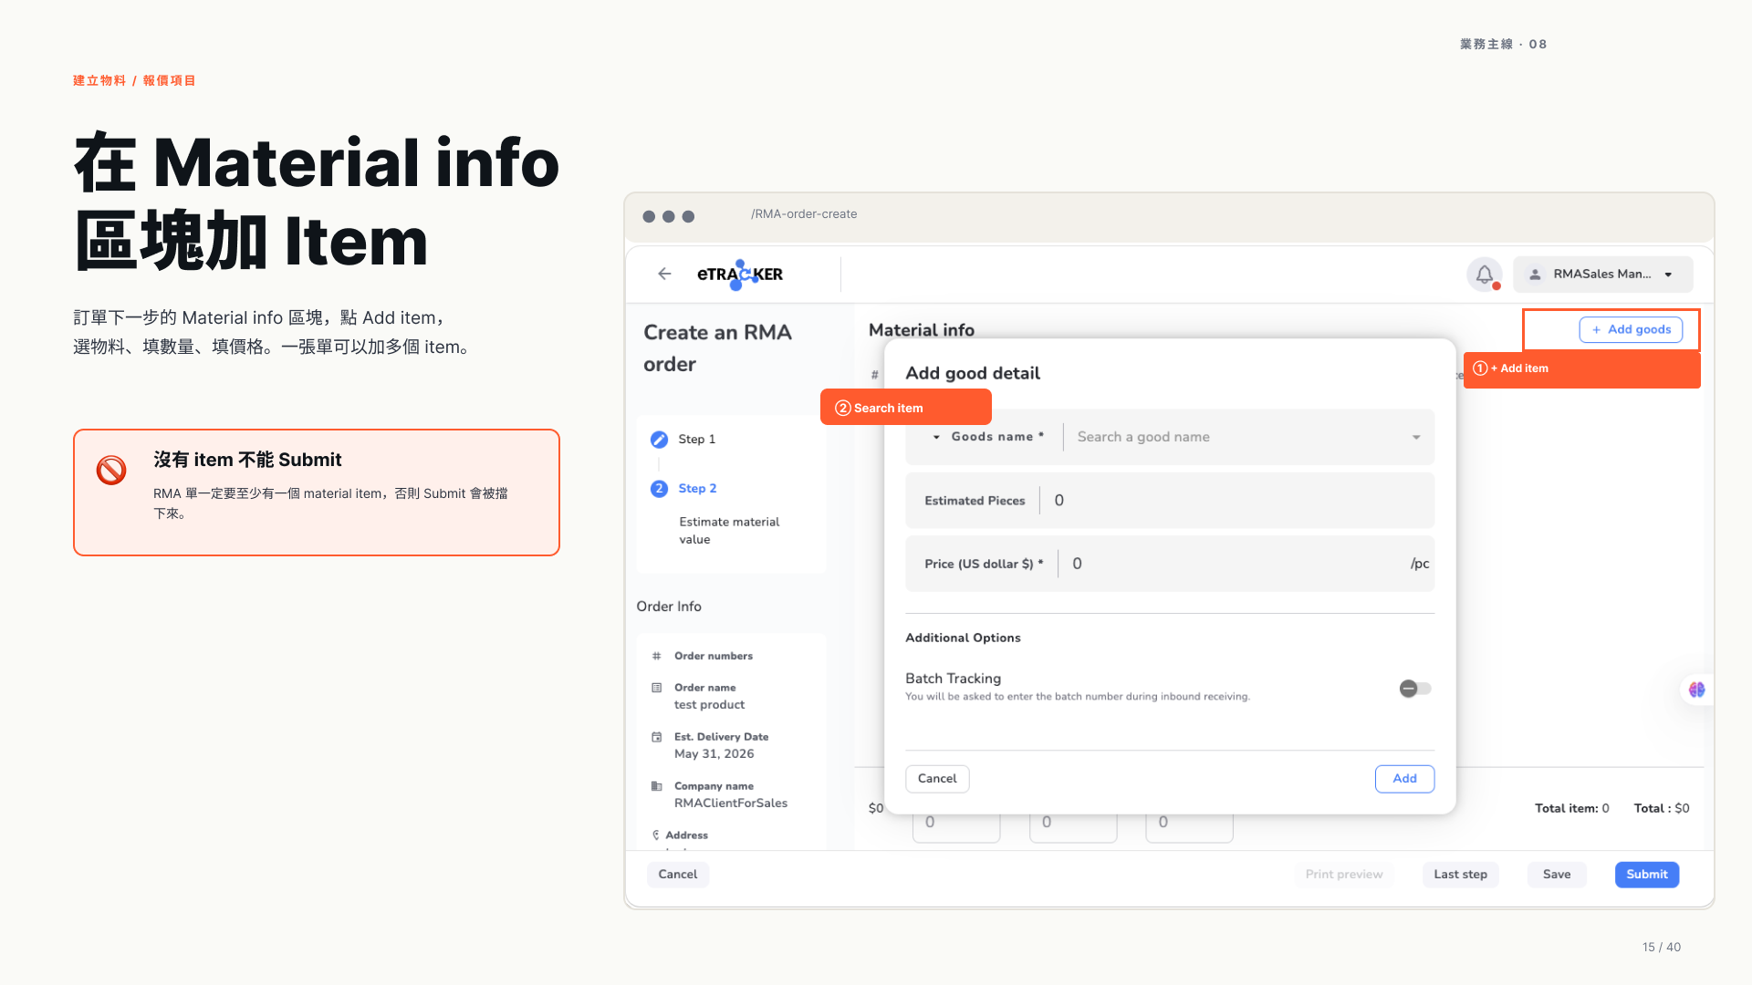The image size is (1752, 985).
Task: Click the 'Estimate material value' step description
Action: [729, 531]
